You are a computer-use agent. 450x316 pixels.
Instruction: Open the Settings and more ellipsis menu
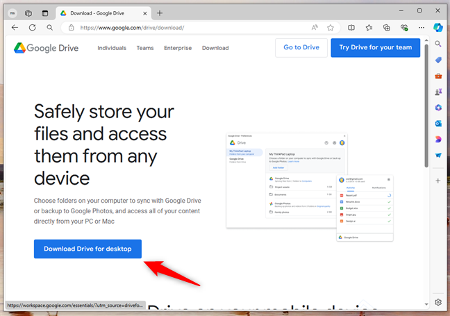point(422,28)
